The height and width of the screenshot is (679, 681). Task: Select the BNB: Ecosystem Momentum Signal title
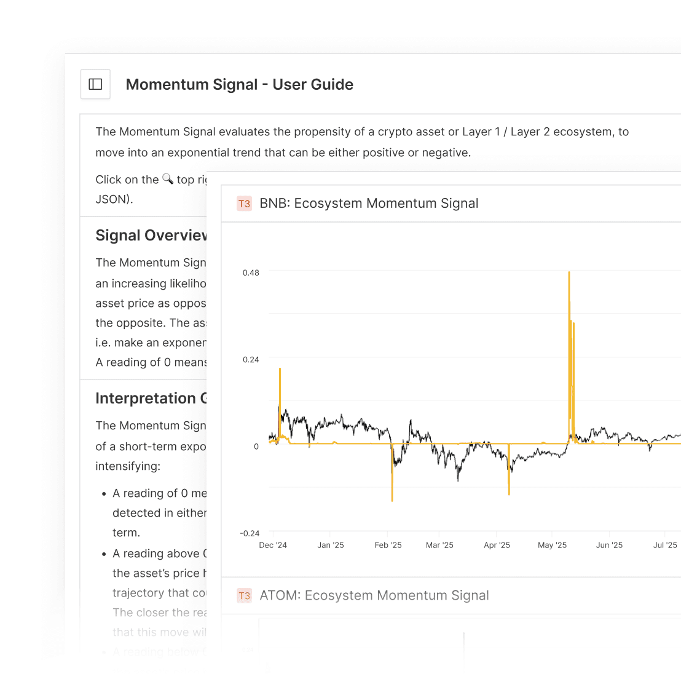pos(369,203)
